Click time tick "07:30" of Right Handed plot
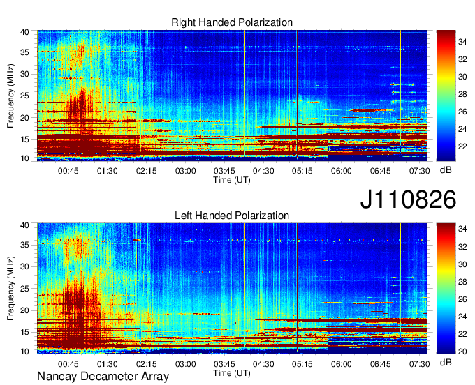 pos(420,171)
